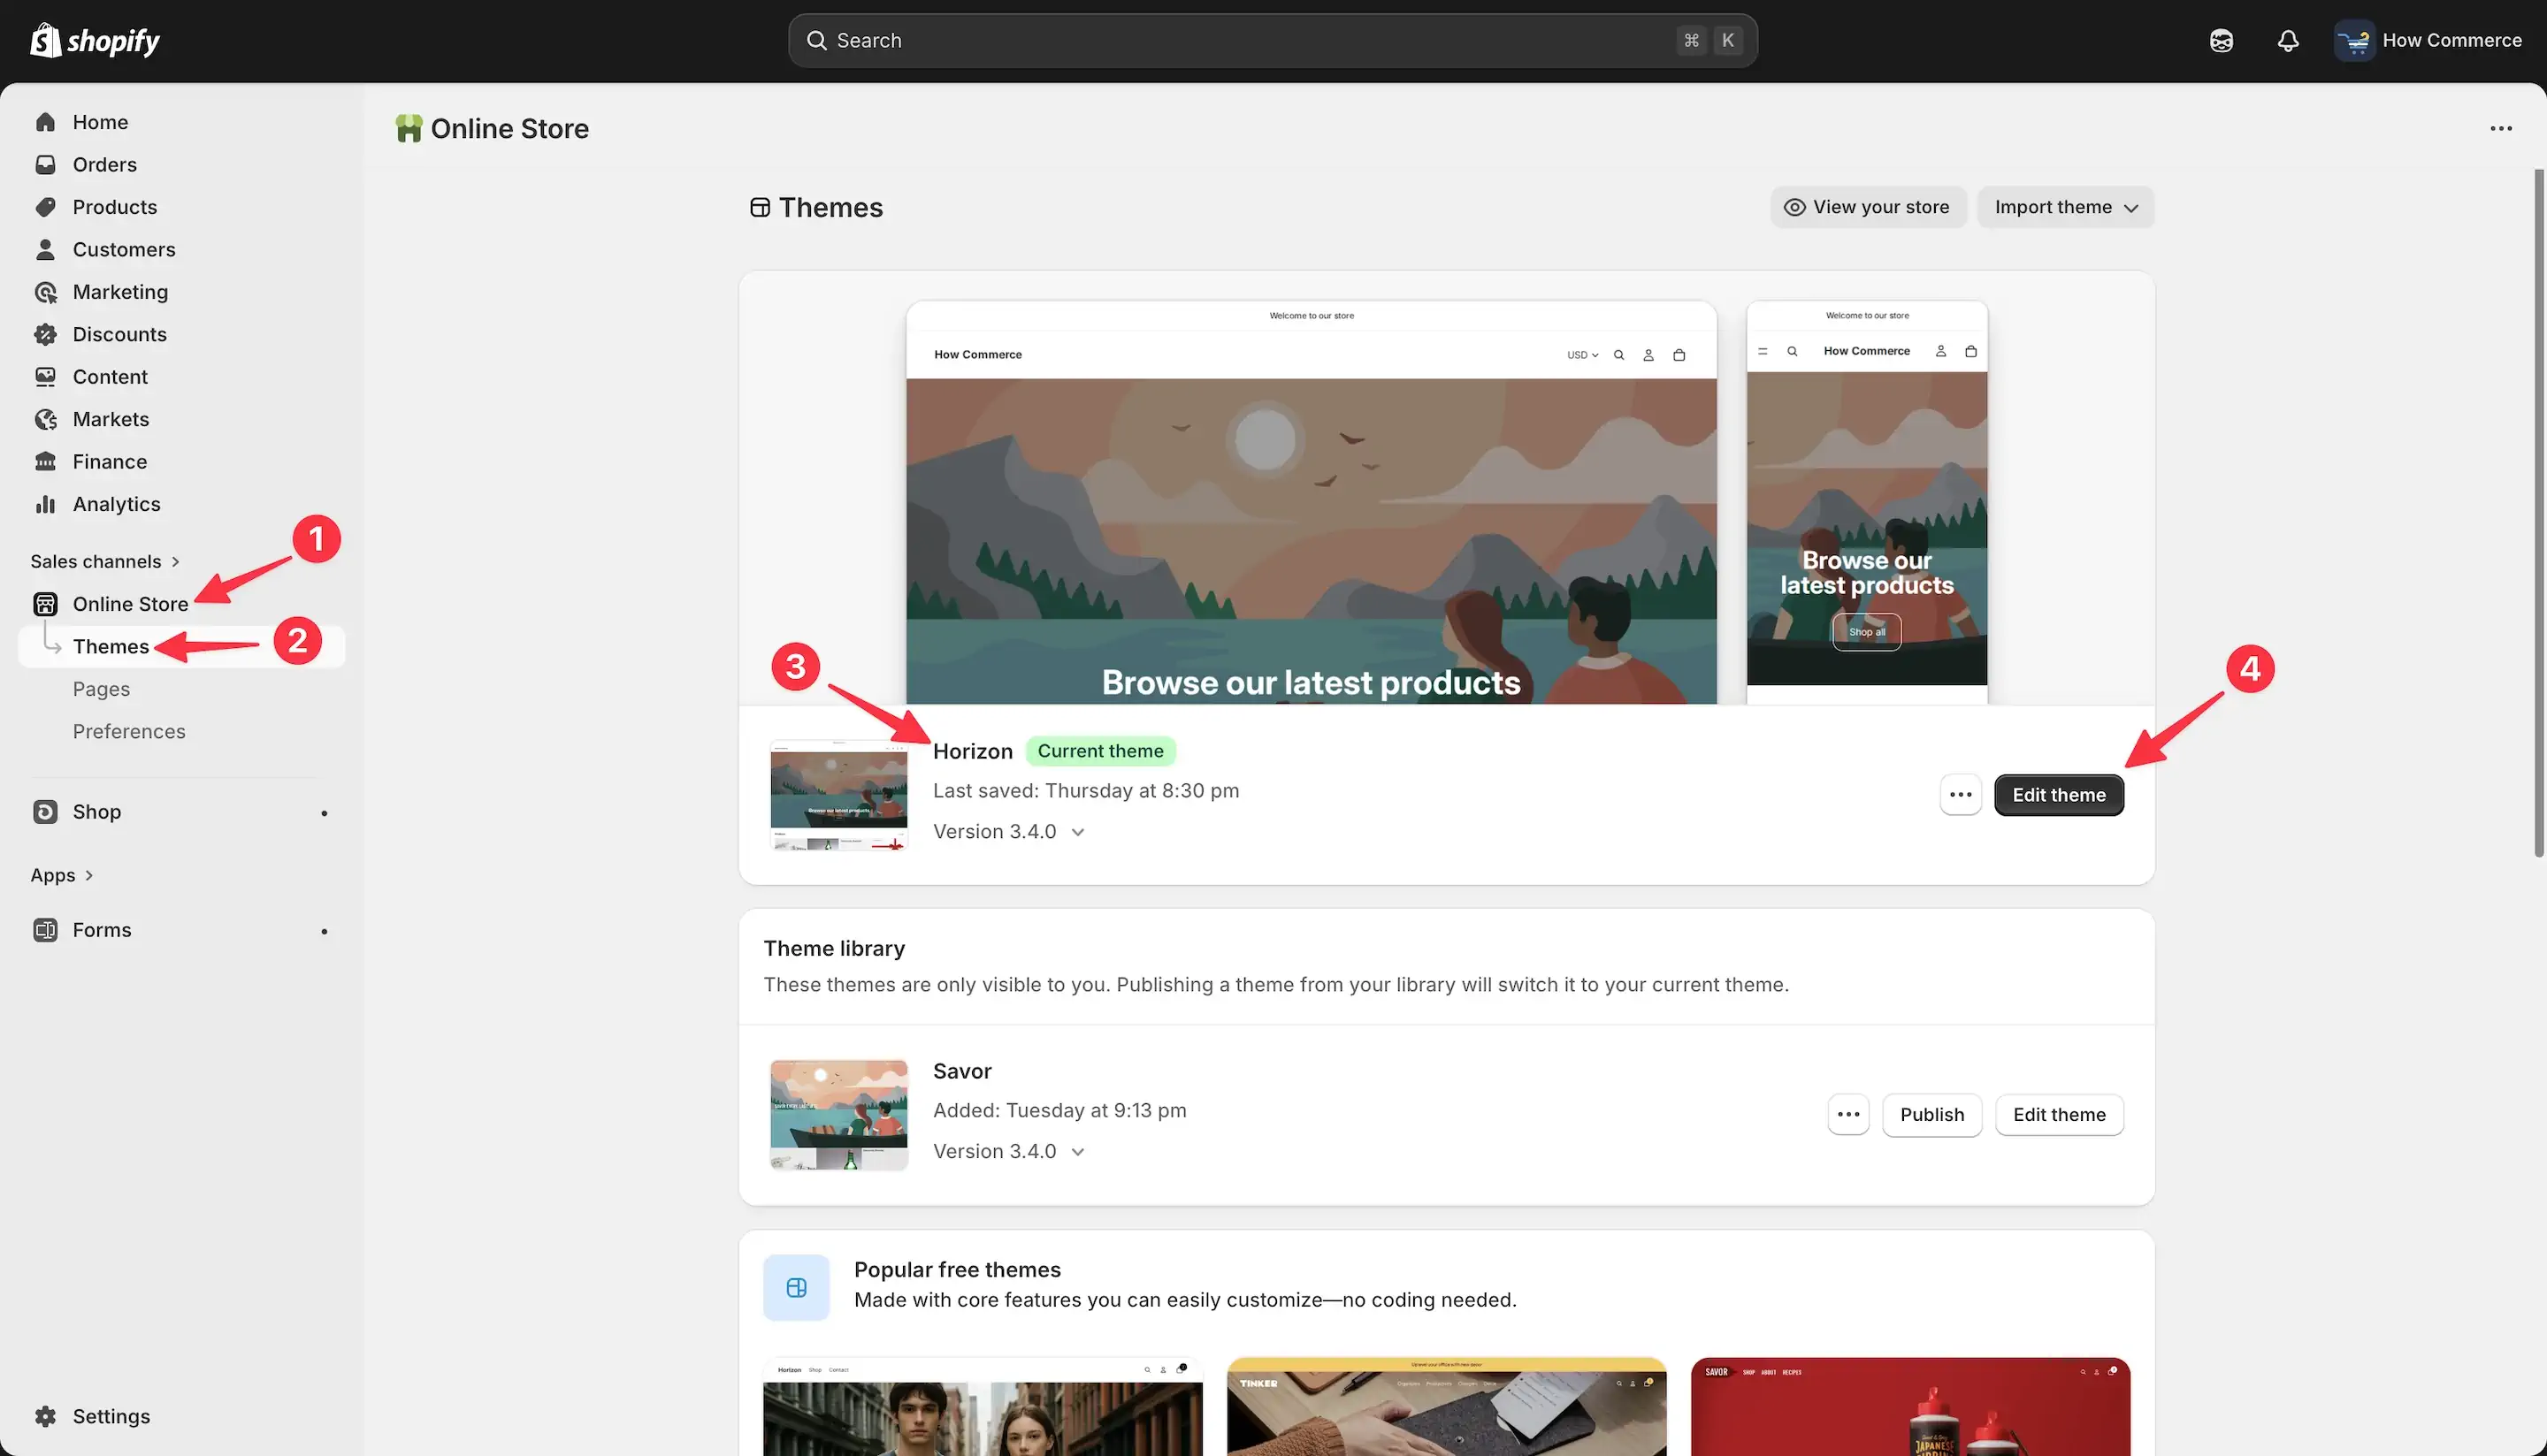The width and height of the screenshot is (2547, 1456).
Task: Open Savor theme more actions menu
Action: pyautogui.click(x=1847, y=1114)
